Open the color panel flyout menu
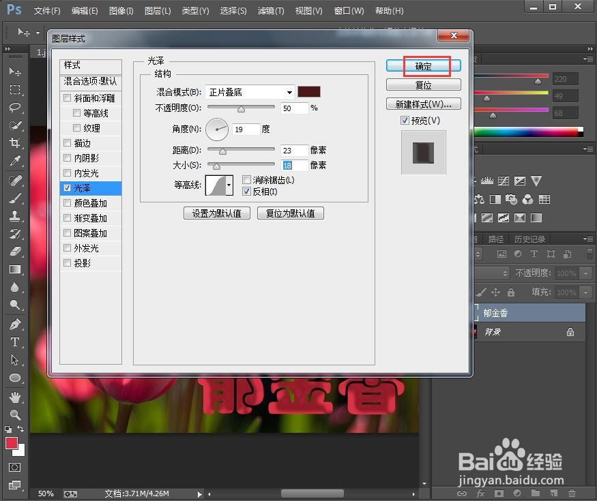Screen dimensions: 597x501 pos(588,59)
